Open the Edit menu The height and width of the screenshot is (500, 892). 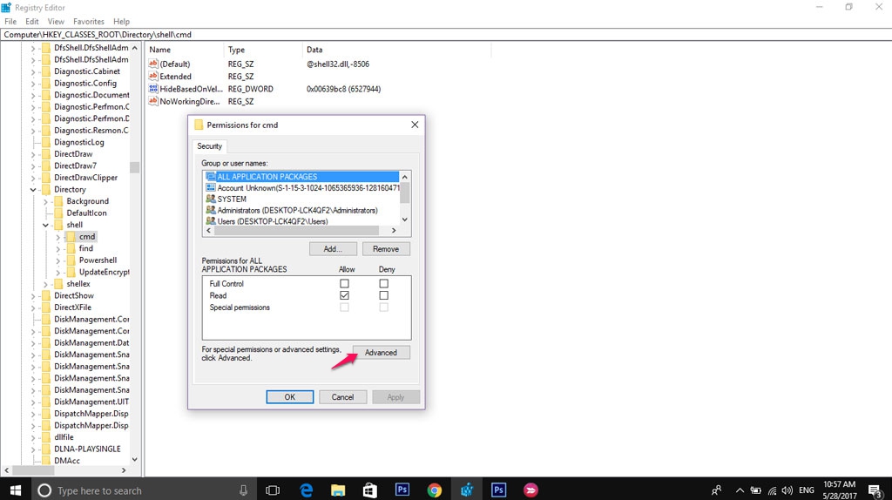[32, 21]
